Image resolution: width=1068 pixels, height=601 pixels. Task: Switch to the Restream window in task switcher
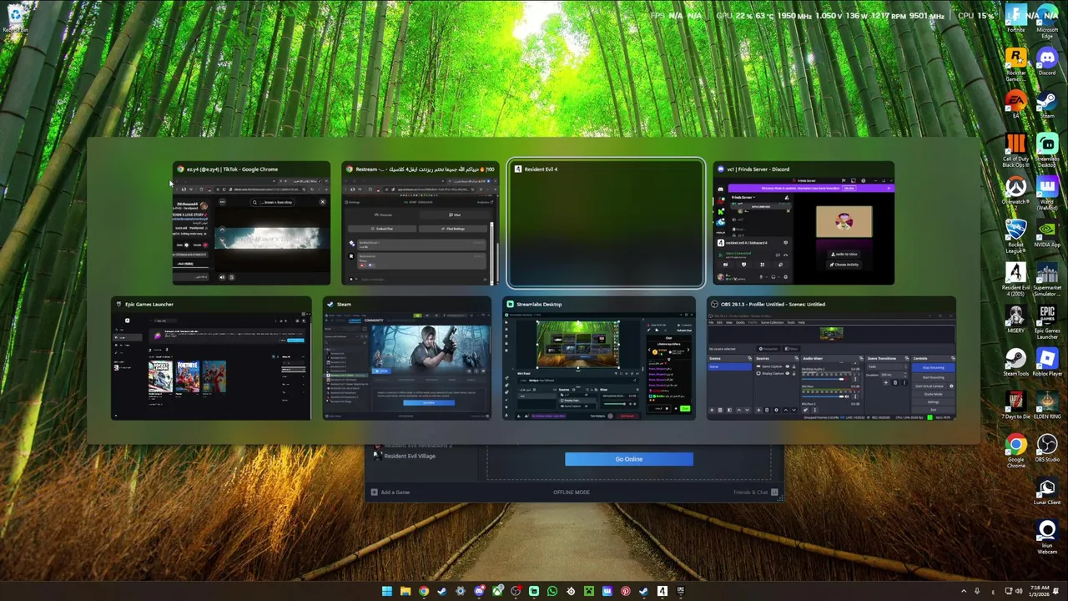[420, 224]
